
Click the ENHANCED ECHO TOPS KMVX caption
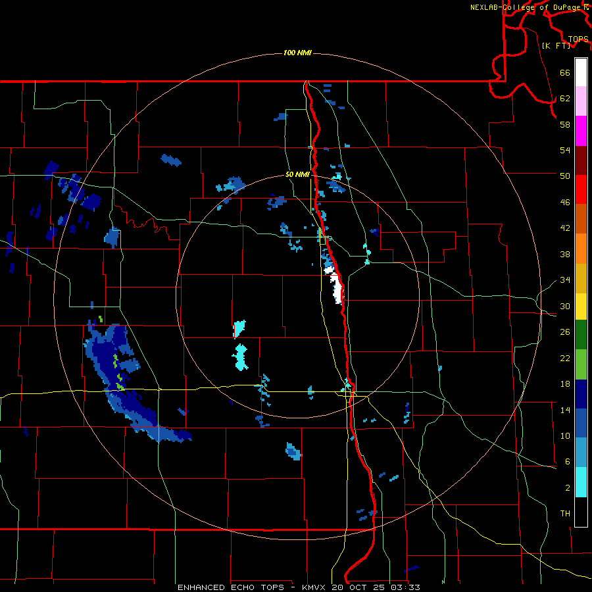(x=299, y=587)
